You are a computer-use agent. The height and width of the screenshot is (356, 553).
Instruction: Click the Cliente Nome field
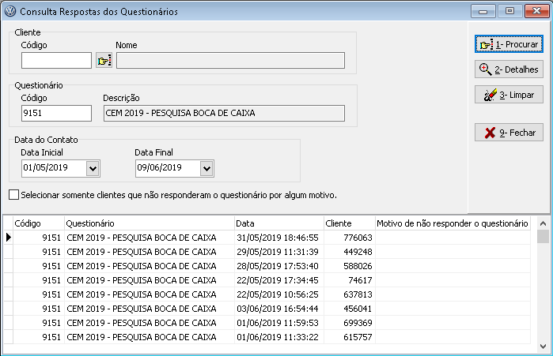point(231,61)
